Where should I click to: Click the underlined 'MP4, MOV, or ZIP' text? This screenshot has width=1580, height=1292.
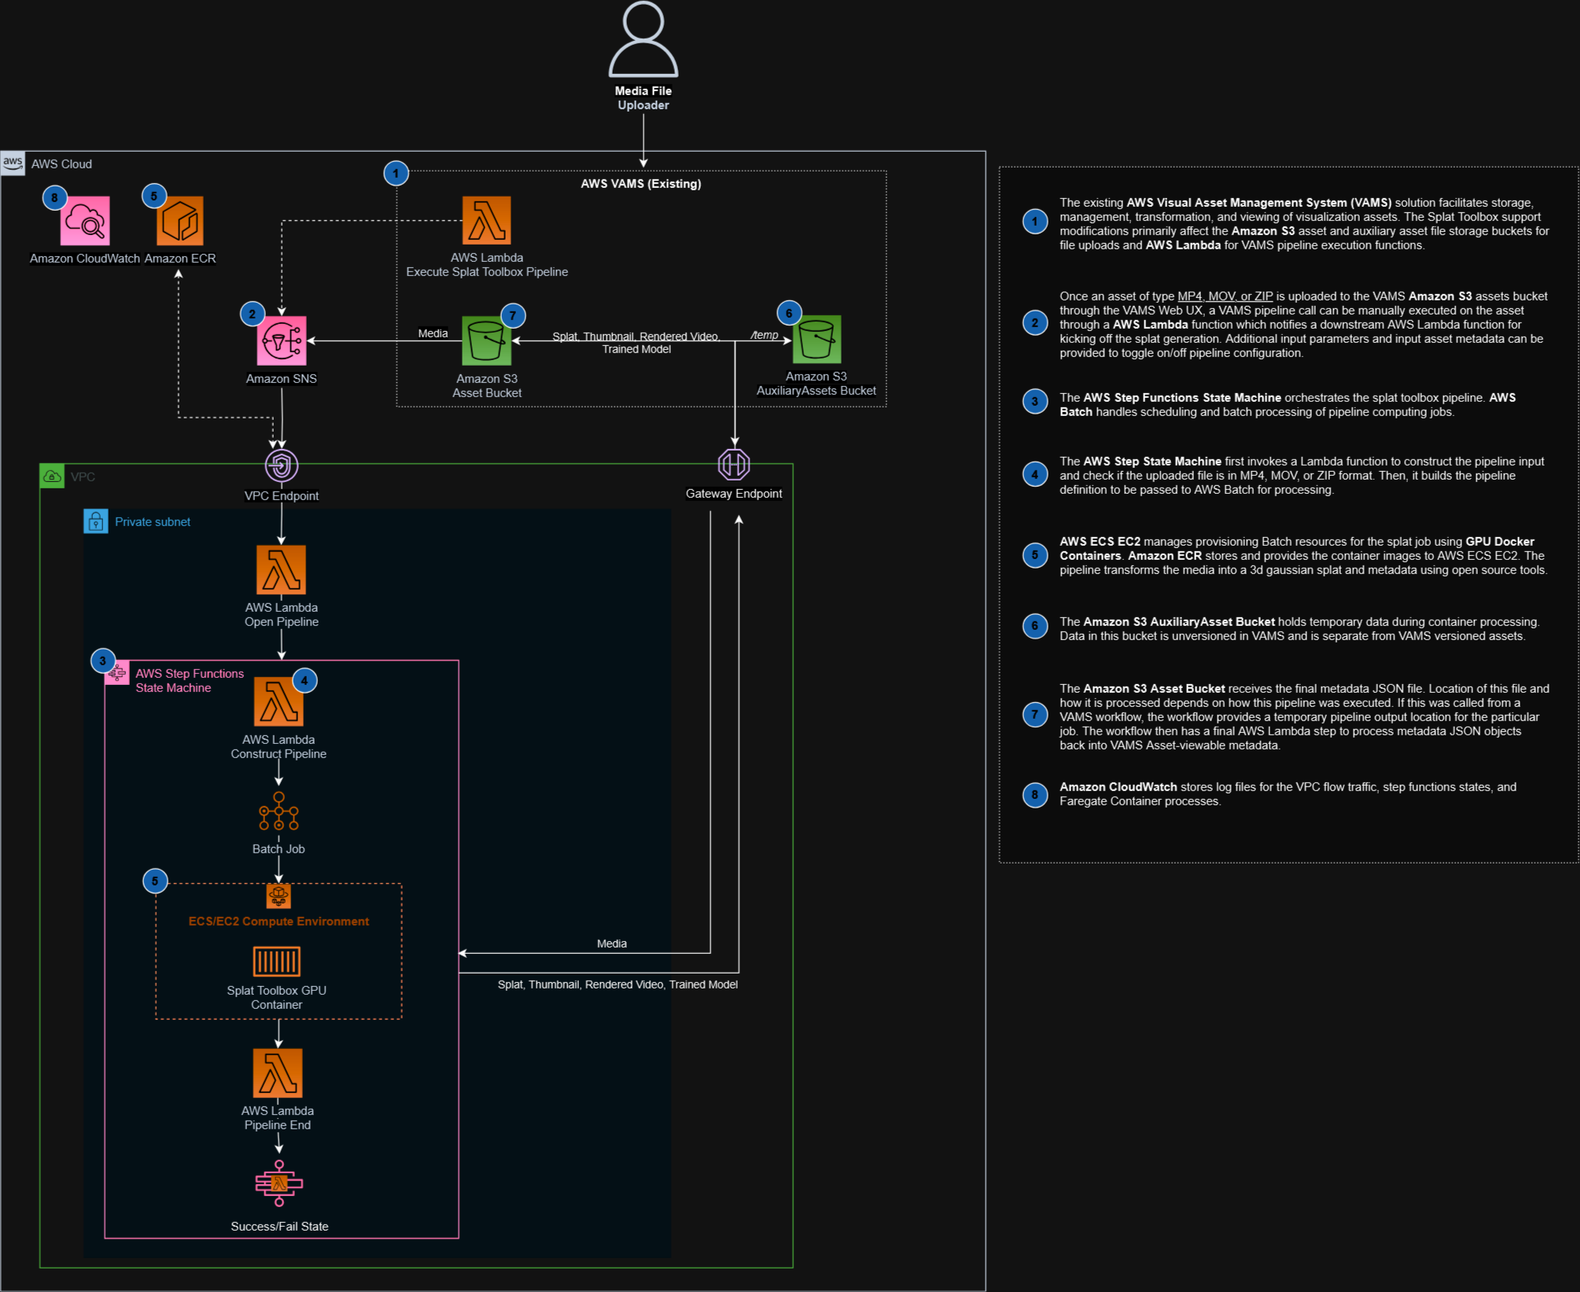click(x=1225, y=296)
